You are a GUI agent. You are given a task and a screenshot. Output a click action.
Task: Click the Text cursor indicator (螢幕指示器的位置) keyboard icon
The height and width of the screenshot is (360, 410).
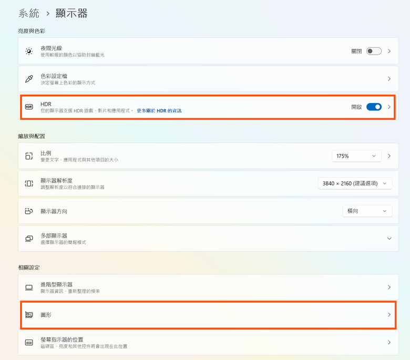29,343
